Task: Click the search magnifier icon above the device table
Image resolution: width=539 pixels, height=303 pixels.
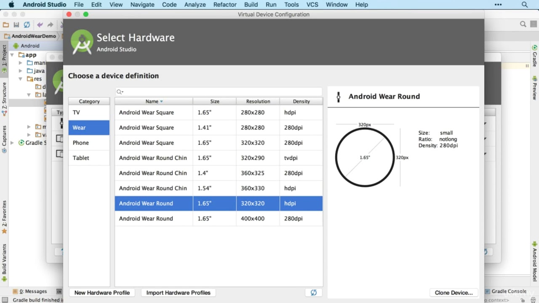Action: coord(120,92)
